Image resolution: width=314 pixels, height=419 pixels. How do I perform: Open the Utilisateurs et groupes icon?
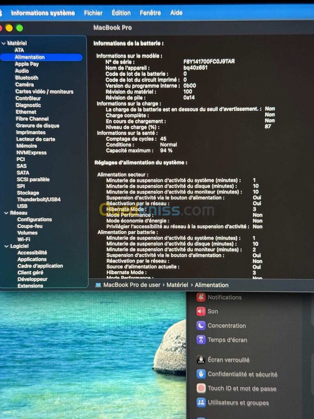point(201,402)
